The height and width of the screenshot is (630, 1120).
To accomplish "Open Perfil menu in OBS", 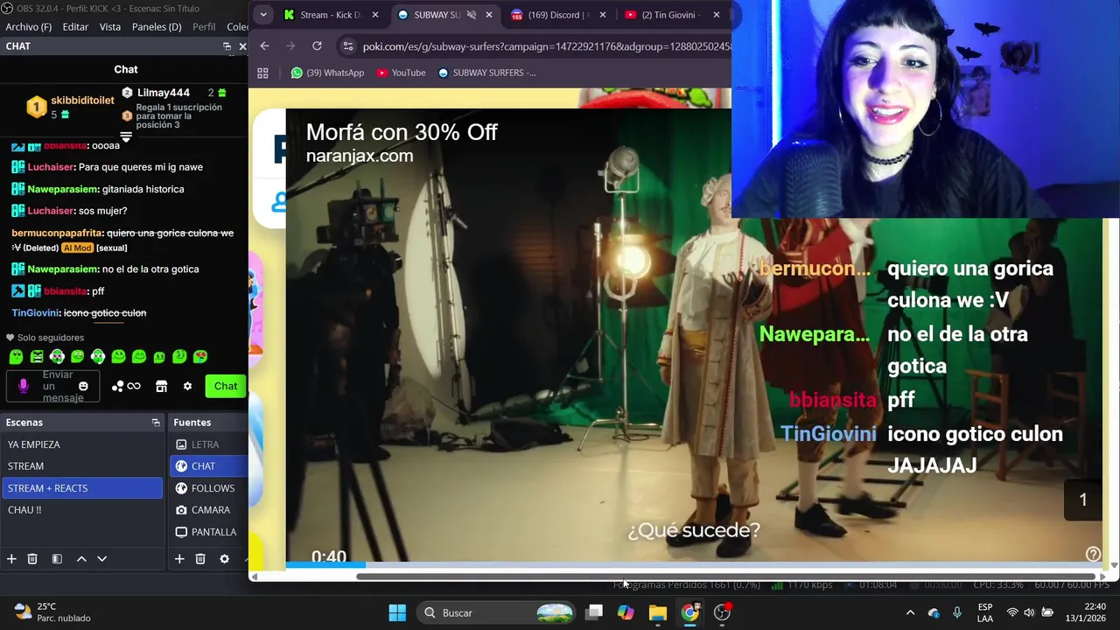I will [204, 27].
